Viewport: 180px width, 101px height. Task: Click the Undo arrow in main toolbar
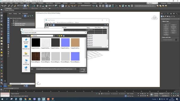2,6
